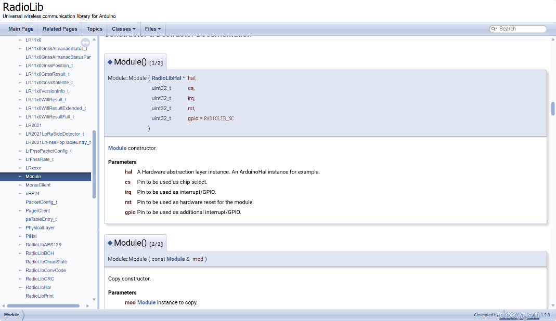This screenshot has height=321, width=556.
Task: Click the RadioLib project title
Action: 23,7
